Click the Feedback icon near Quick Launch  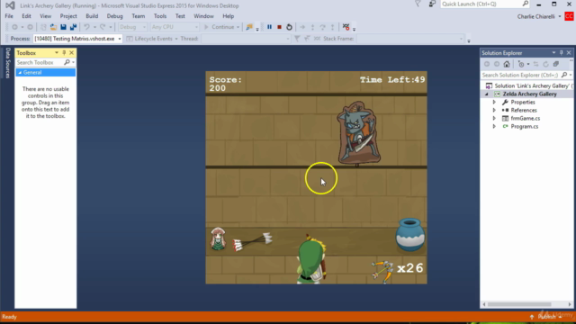click(432, 4)
